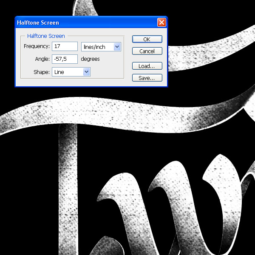Cancel the Halftone Screen dialog
This screenshot has height=255, width=255.
click(x=147, y=51)
